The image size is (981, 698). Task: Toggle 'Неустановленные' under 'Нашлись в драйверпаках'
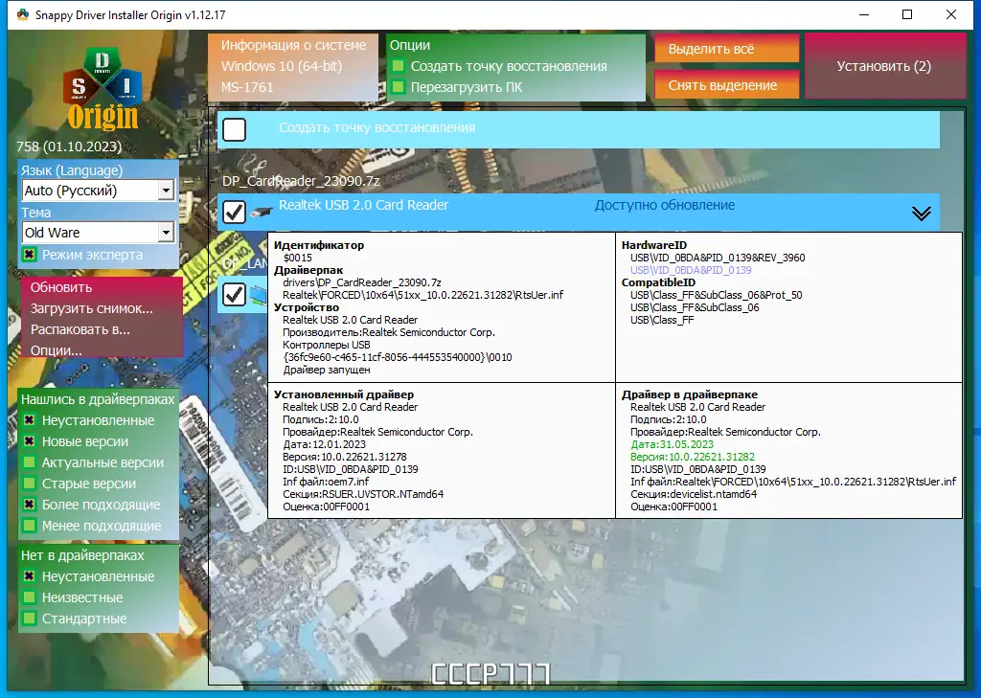(x=29, y=420)
